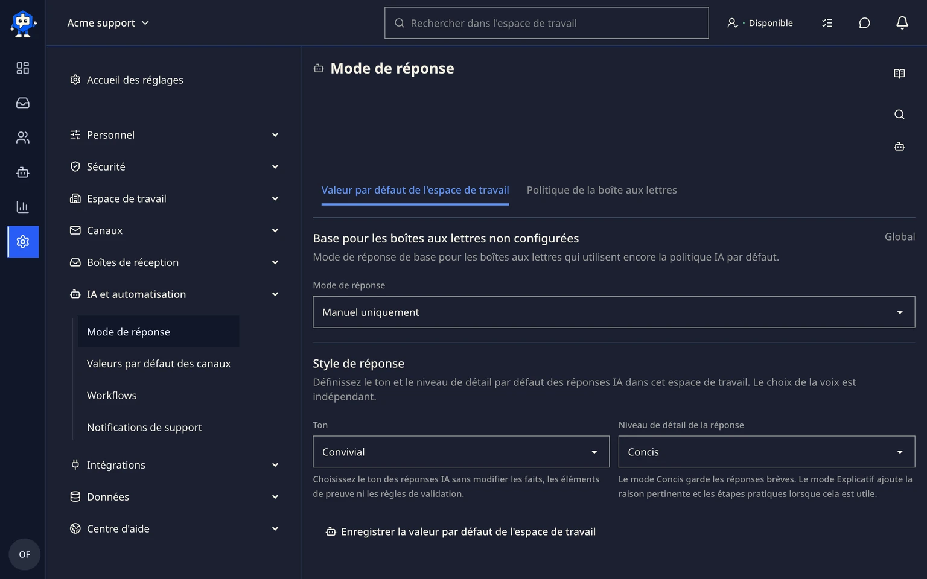Expand the Personnel section

[x=175, y=135]
